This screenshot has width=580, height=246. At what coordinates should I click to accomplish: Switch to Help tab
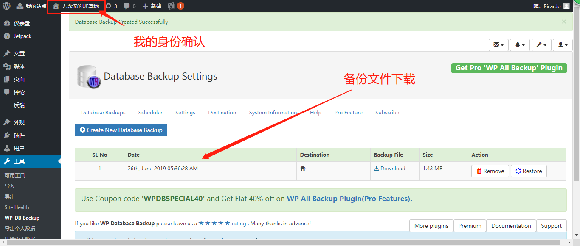point(315,113)
